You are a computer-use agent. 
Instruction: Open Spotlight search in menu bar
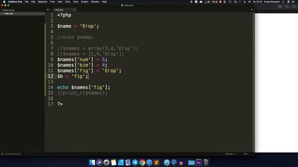284,2
